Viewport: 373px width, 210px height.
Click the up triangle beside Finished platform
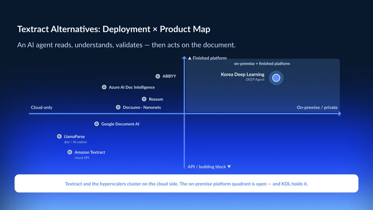tap(190, 58)
